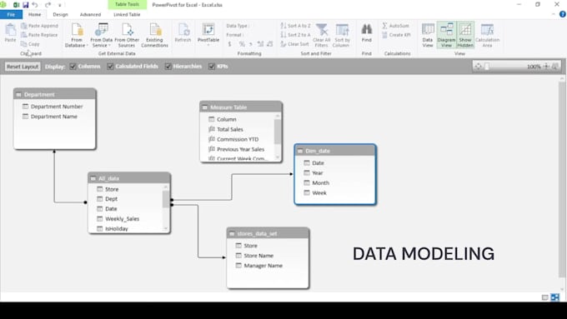Uncheck Hierarchies checkbox
The image size is (567, 319).
168,67
